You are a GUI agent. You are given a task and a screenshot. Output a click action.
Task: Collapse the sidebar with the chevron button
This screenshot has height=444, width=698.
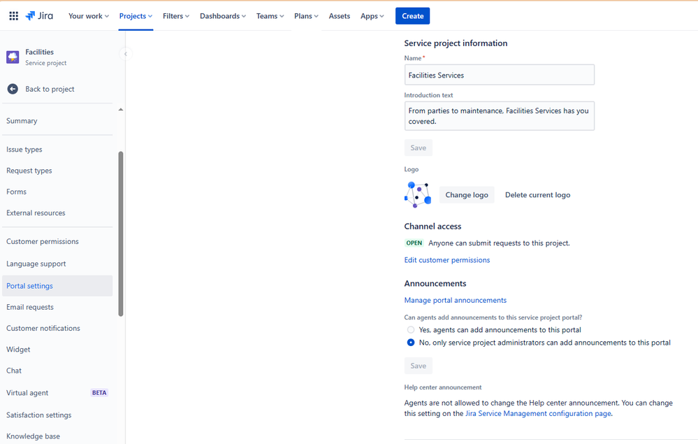pyautogui.click(x=126, y=54)
